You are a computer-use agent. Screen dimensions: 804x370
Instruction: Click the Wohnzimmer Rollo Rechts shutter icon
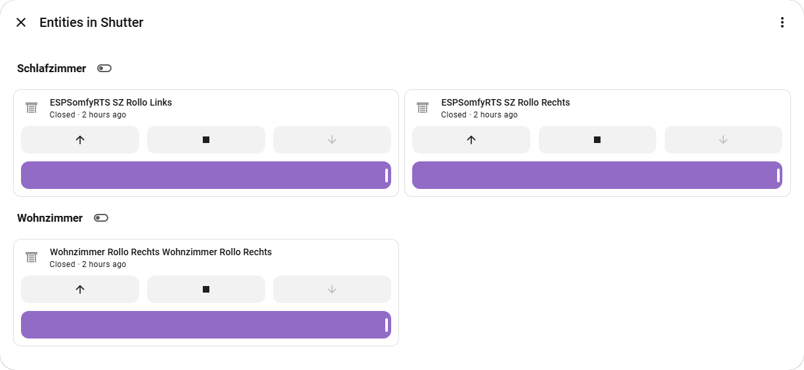pos(31,257)
